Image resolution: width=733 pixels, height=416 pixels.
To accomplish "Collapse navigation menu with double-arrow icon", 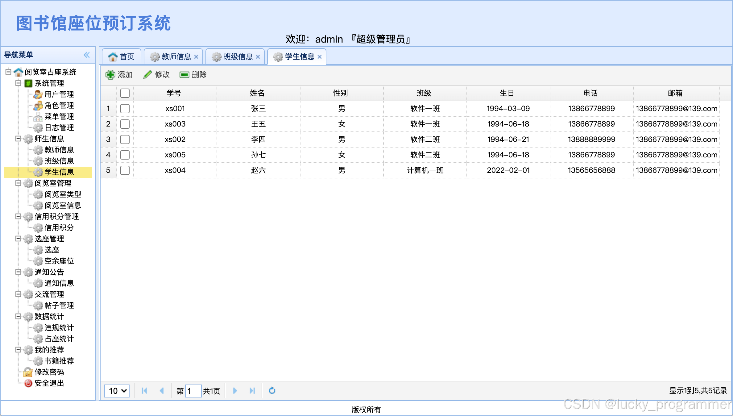I will click(87, 55).
